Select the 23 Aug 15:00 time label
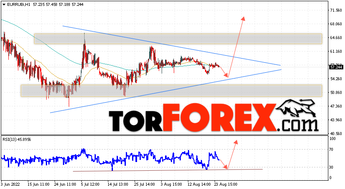This screenshot has height=189, width=345. pos(226,184)
